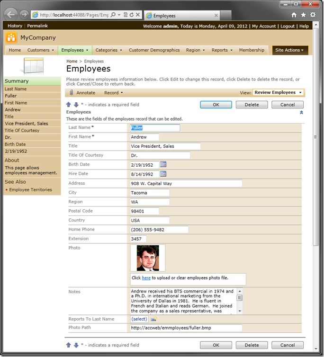The image size is (324, 357).
Task: Open the Record dropdown menu
Action: coord(114,93)
